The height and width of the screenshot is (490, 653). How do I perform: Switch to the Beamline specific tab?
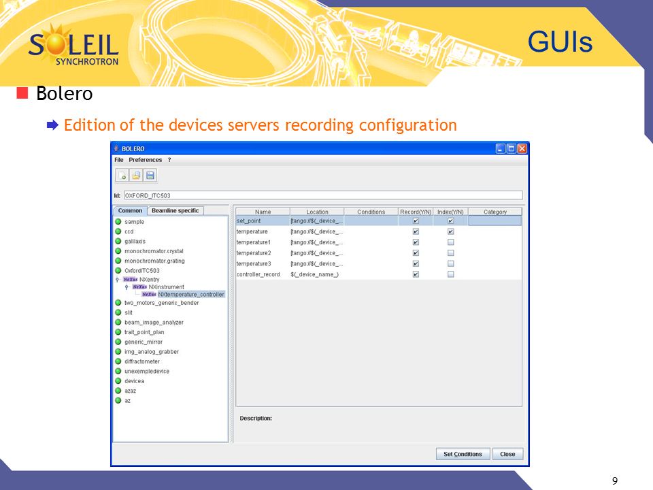(175, 211)
